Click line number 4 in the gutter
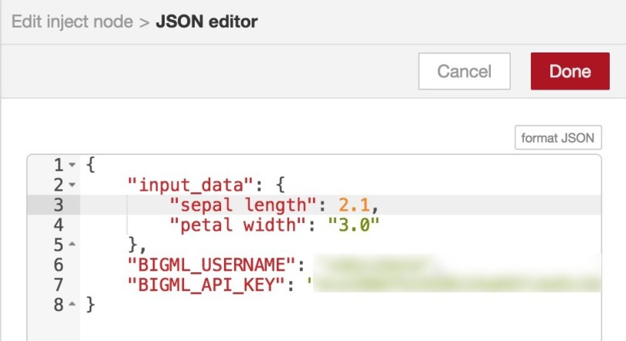 click(60, 225)
